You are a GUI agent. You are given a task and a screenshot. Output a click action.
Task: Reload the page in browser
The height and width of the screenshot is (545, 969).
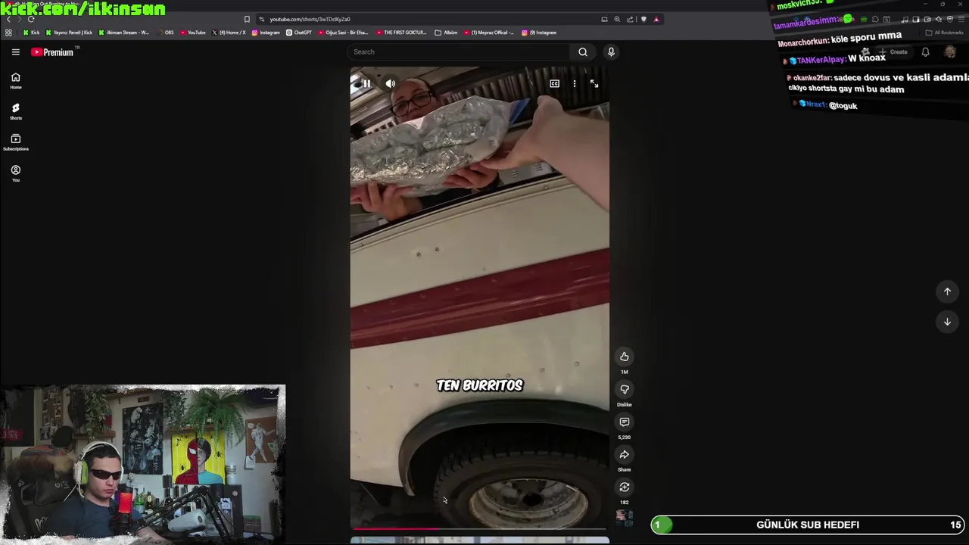[x=31, y=19]
